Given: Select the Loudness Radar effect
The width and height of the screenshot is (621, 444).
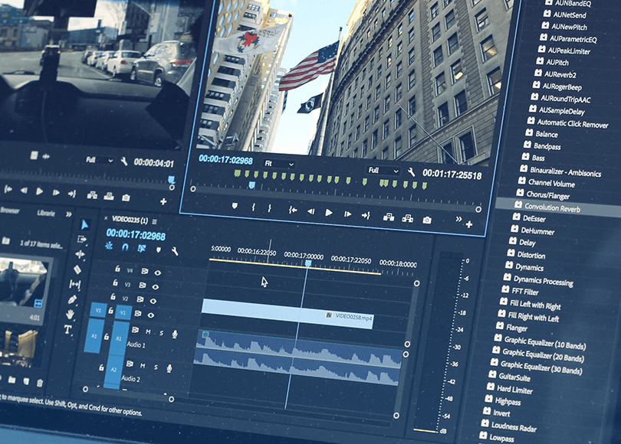Looking at the screenshot, I should (514, 426).
